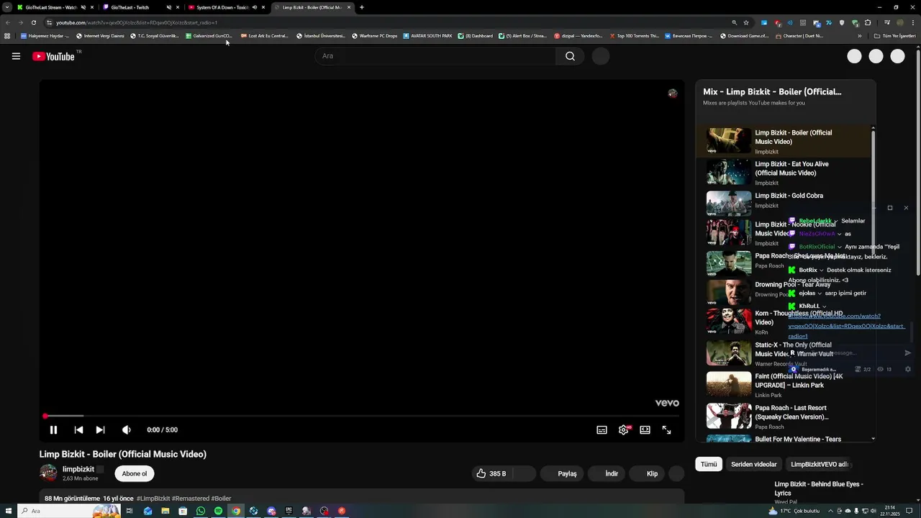Viewport: 921px width, 518px height.
Task: Mute the System Of A Down tab audio
Action: [x=255, y=7]
